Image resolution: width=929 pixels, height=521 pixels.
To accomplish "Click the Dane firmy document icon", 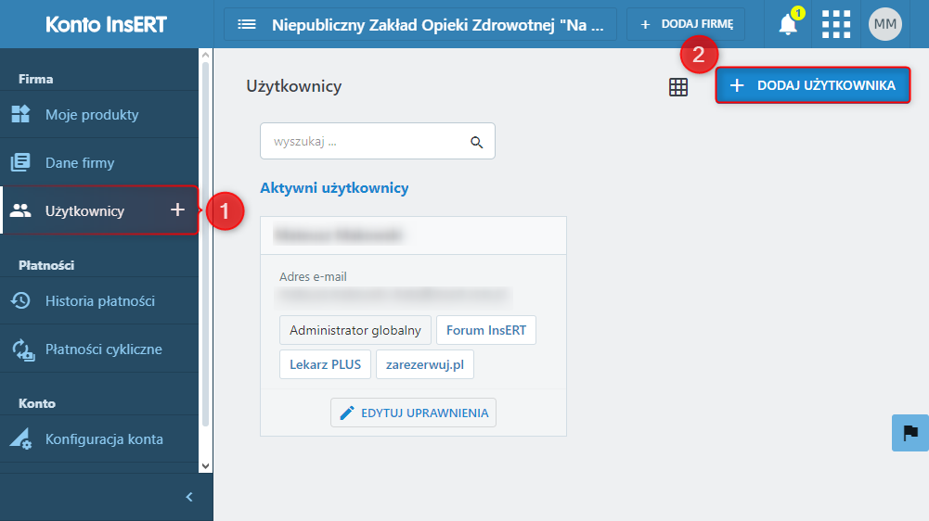I will coord(20,162).
